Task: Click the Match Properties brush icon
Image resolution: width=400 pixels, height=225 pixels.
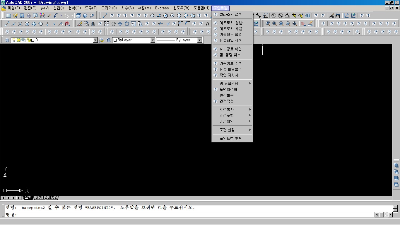Action: click(x=49, y=16)
